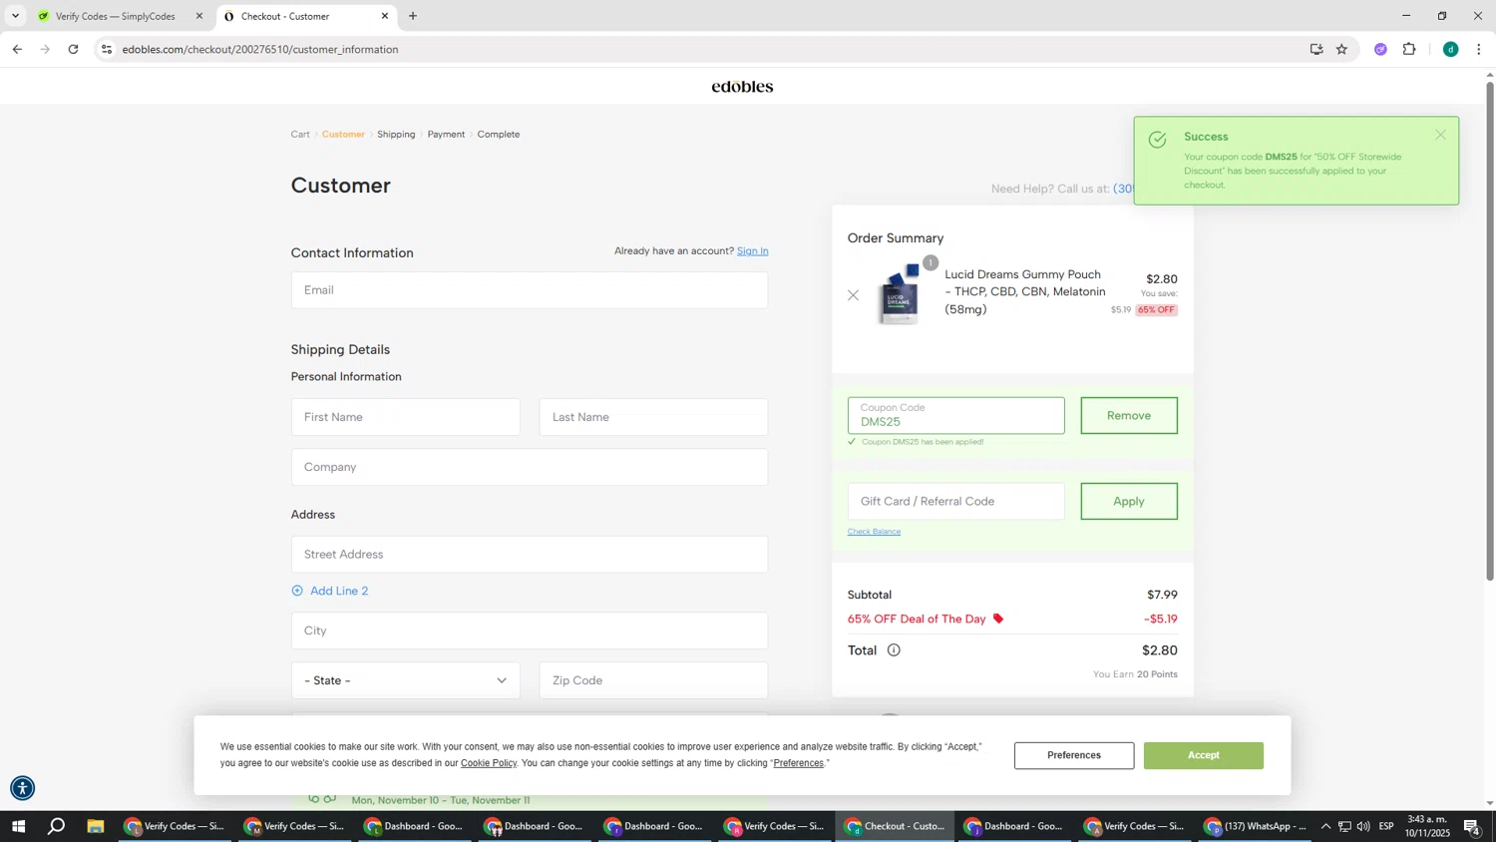Open Chrome profile avatar

coord(1450,49)
